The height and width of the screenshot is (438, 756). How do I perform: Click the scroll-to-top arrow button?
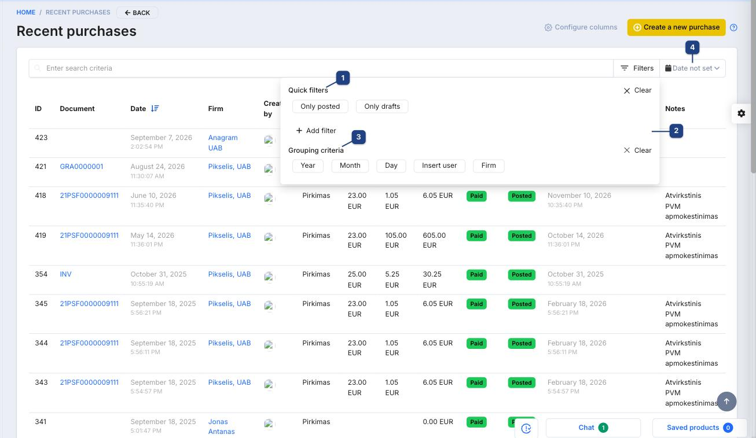click(x=727, y=401)
